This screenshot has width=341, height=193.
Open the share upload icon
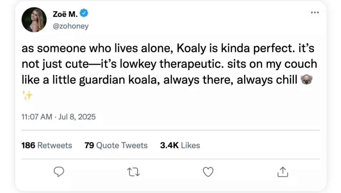[x=282, y=172]
